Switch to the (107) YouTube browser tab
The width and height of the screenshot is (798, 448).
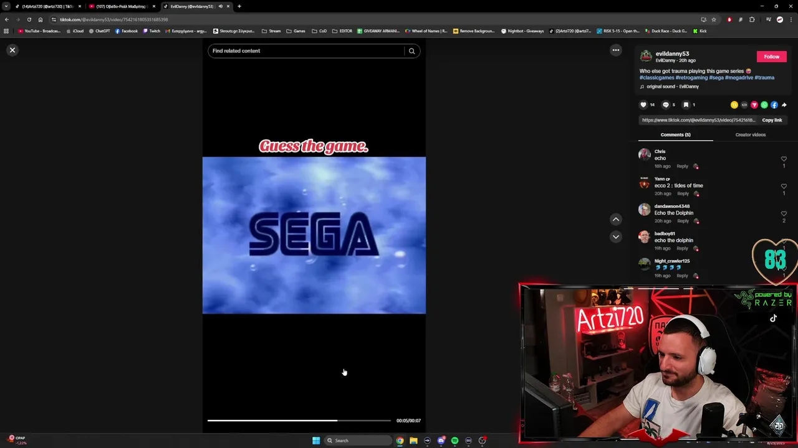(x=122, y=6)
